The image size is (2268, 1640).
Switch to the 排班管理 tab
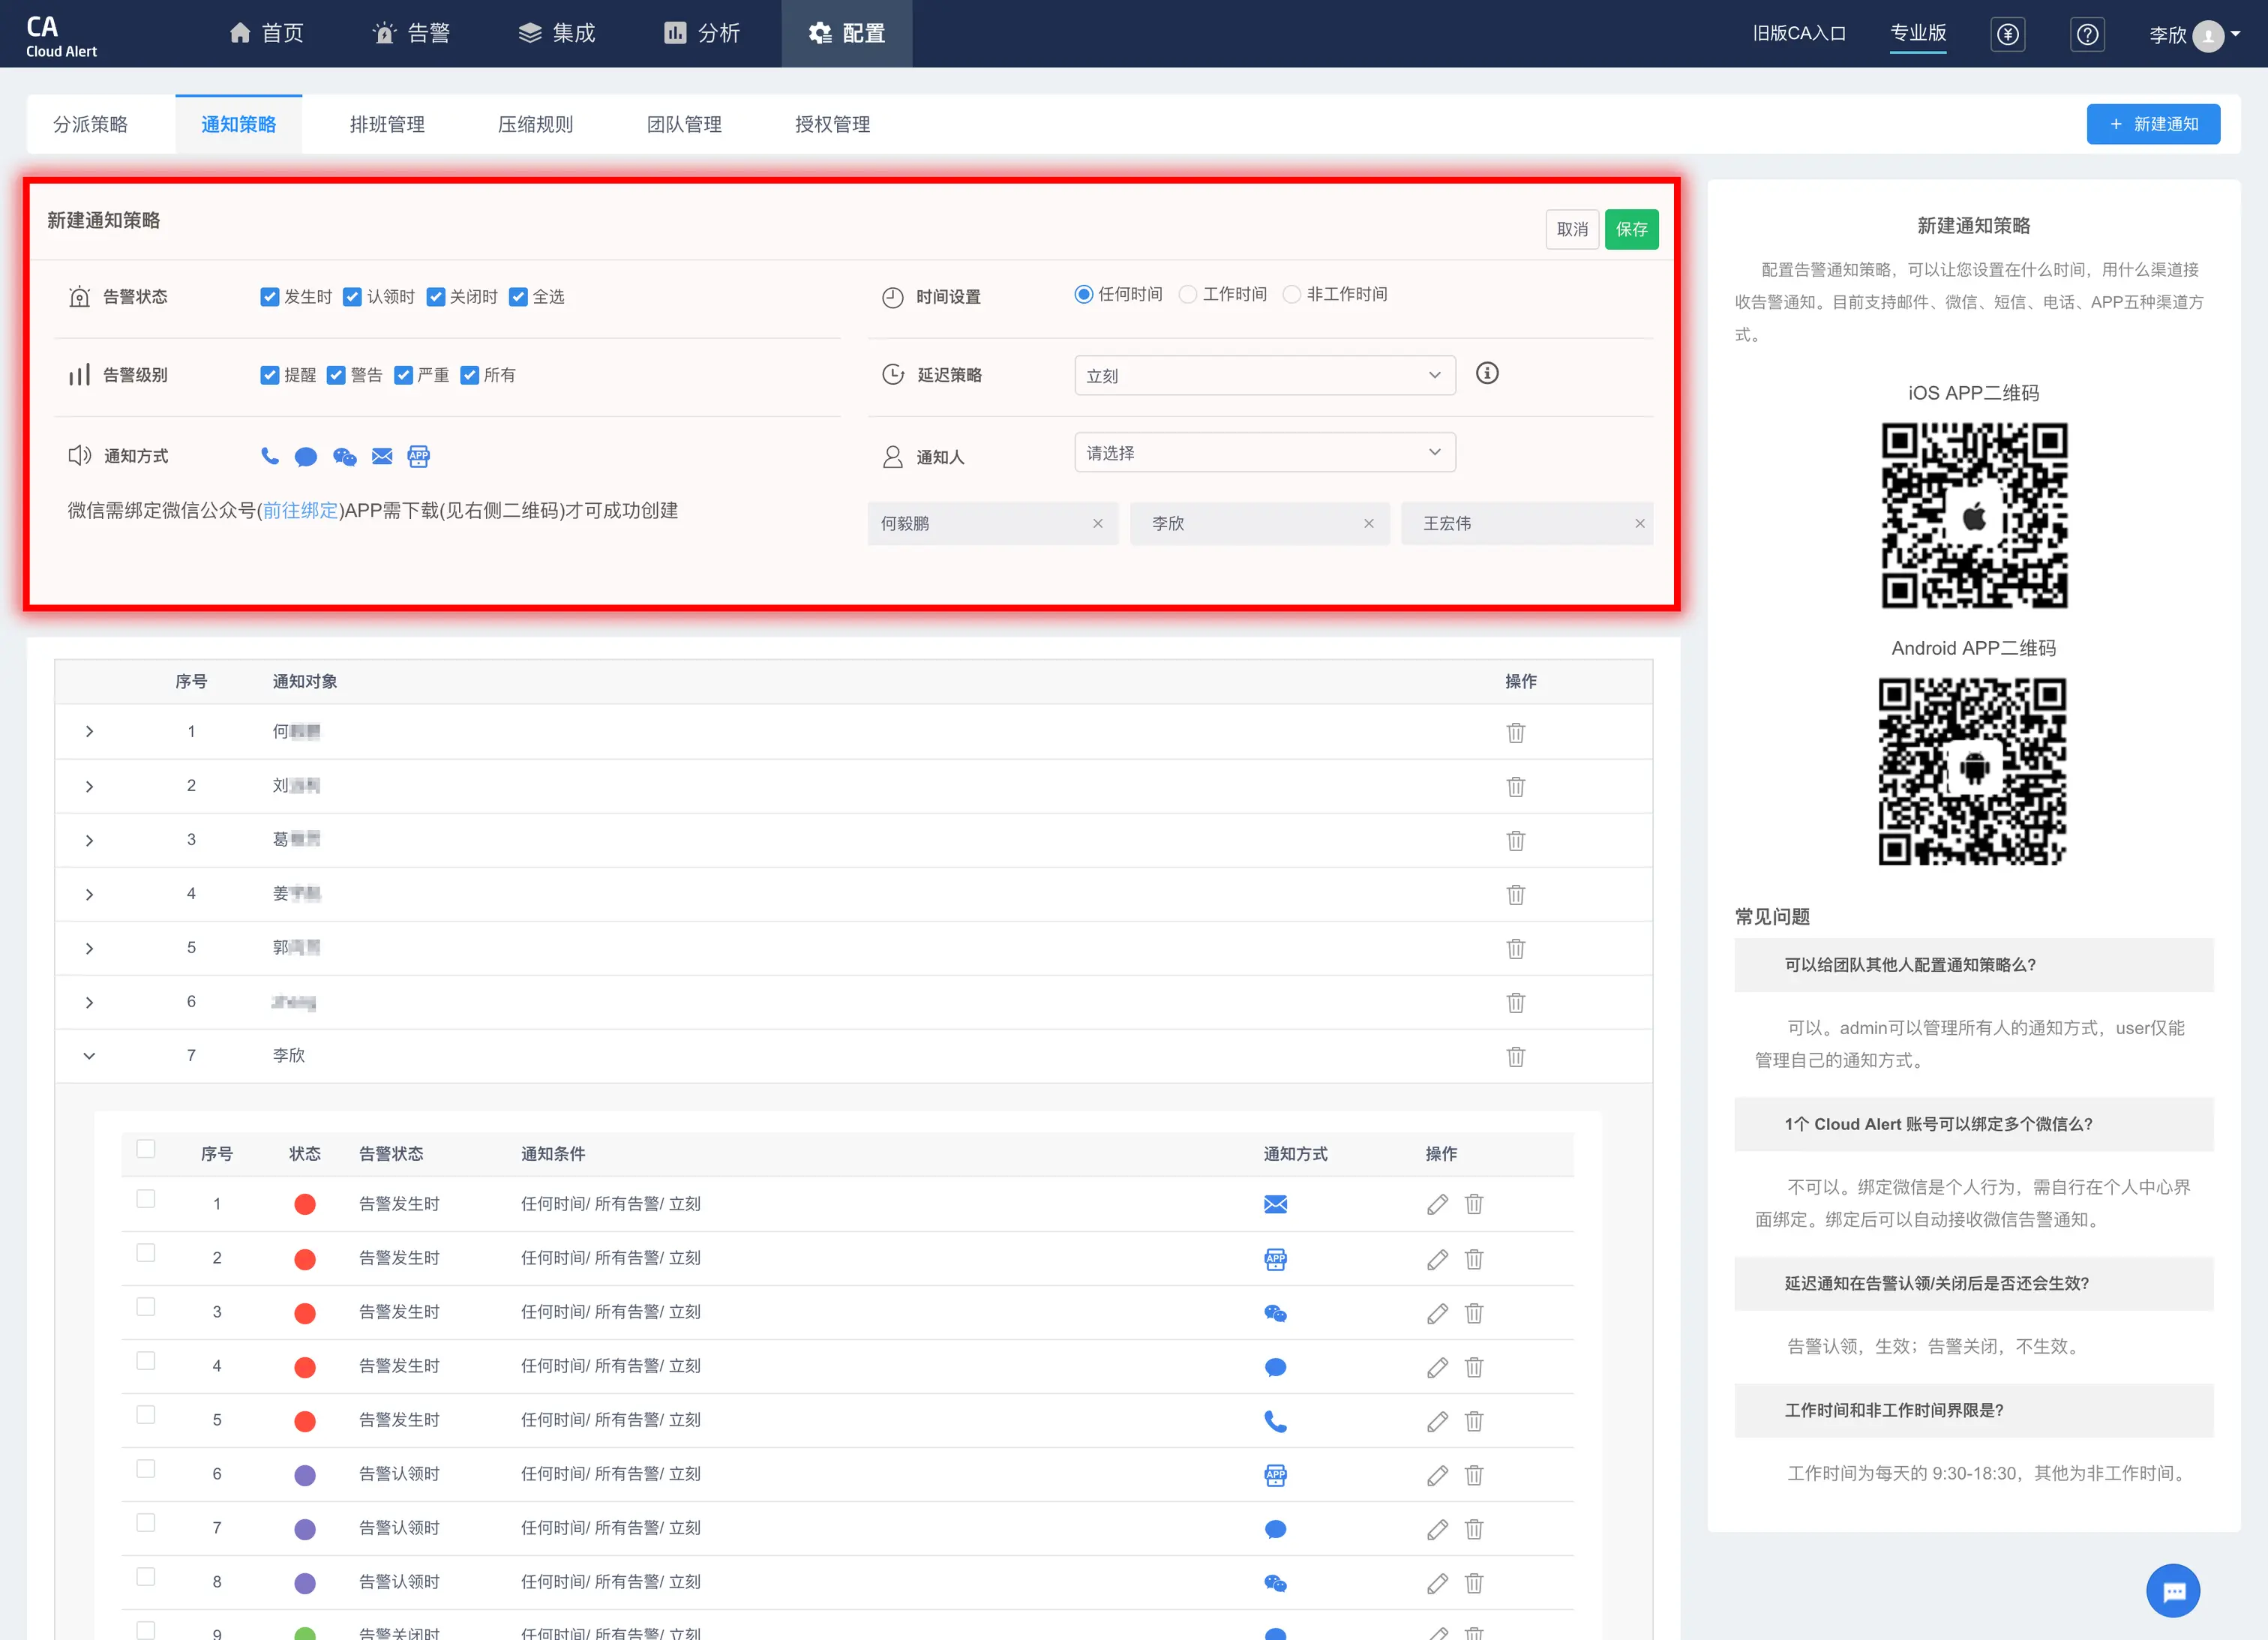click(387, 124)
